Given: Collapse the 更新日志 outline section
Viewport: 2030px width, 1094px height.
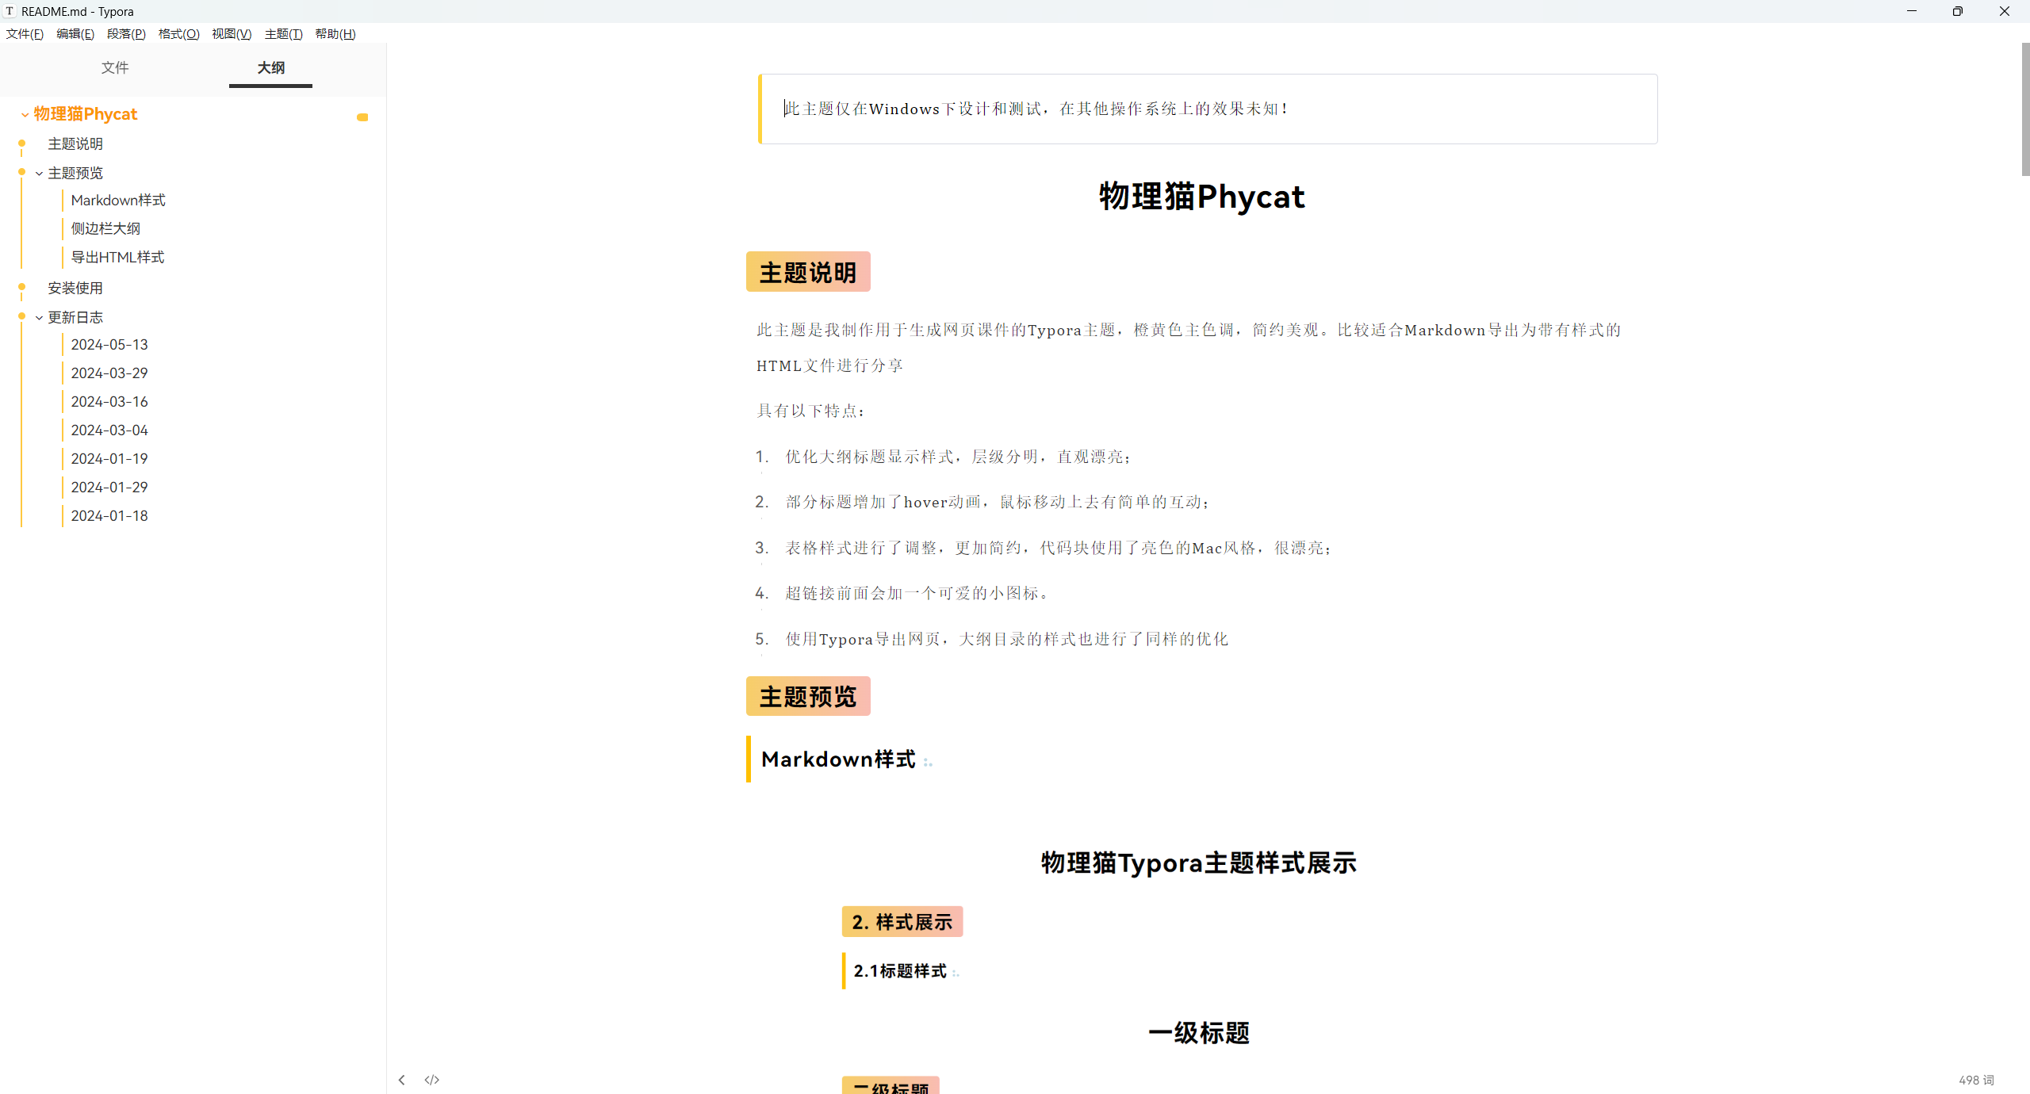Looking at the screenshot, I should [39, 318].
